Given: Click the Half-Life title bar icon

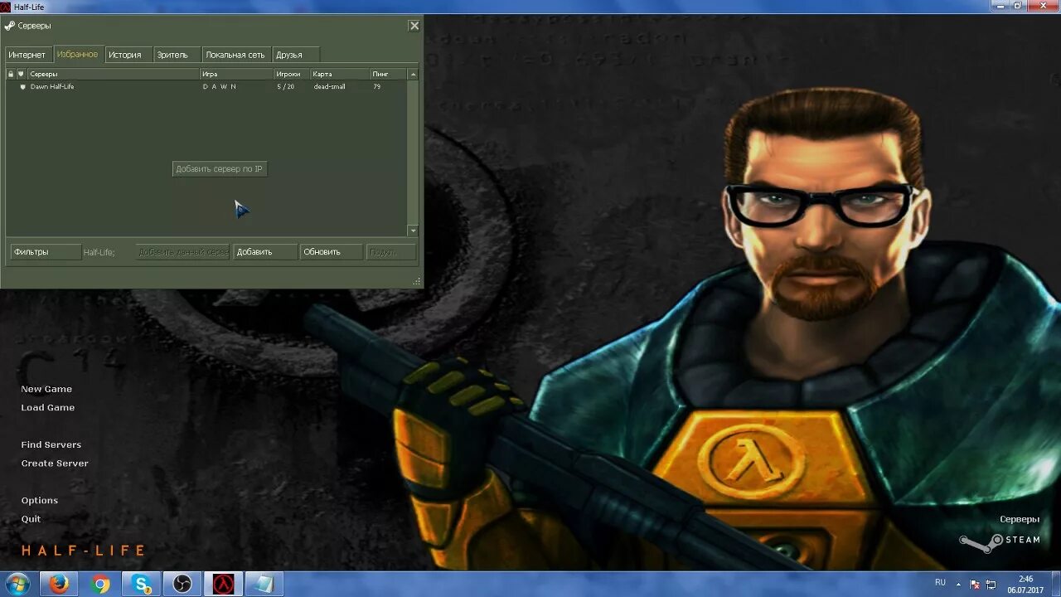Looking at the screenshot, I should pyautogui.click(x=6, y=7).
